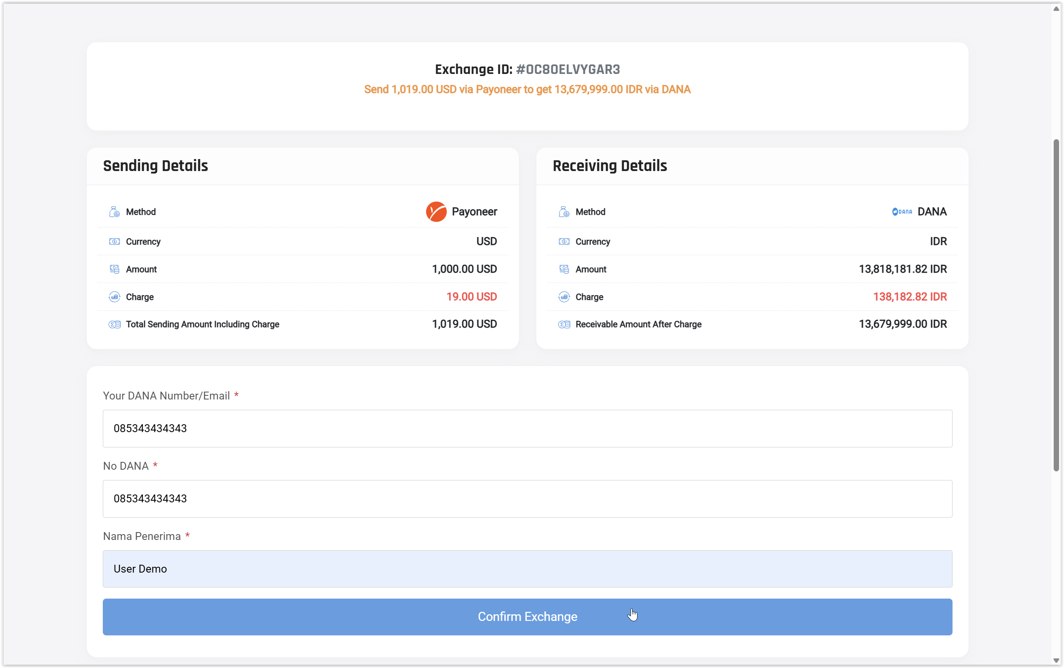Click the Sending Method row icon
Viewport: 1064px width, 668px height.
pyautogui.click(x=114, y=212)
